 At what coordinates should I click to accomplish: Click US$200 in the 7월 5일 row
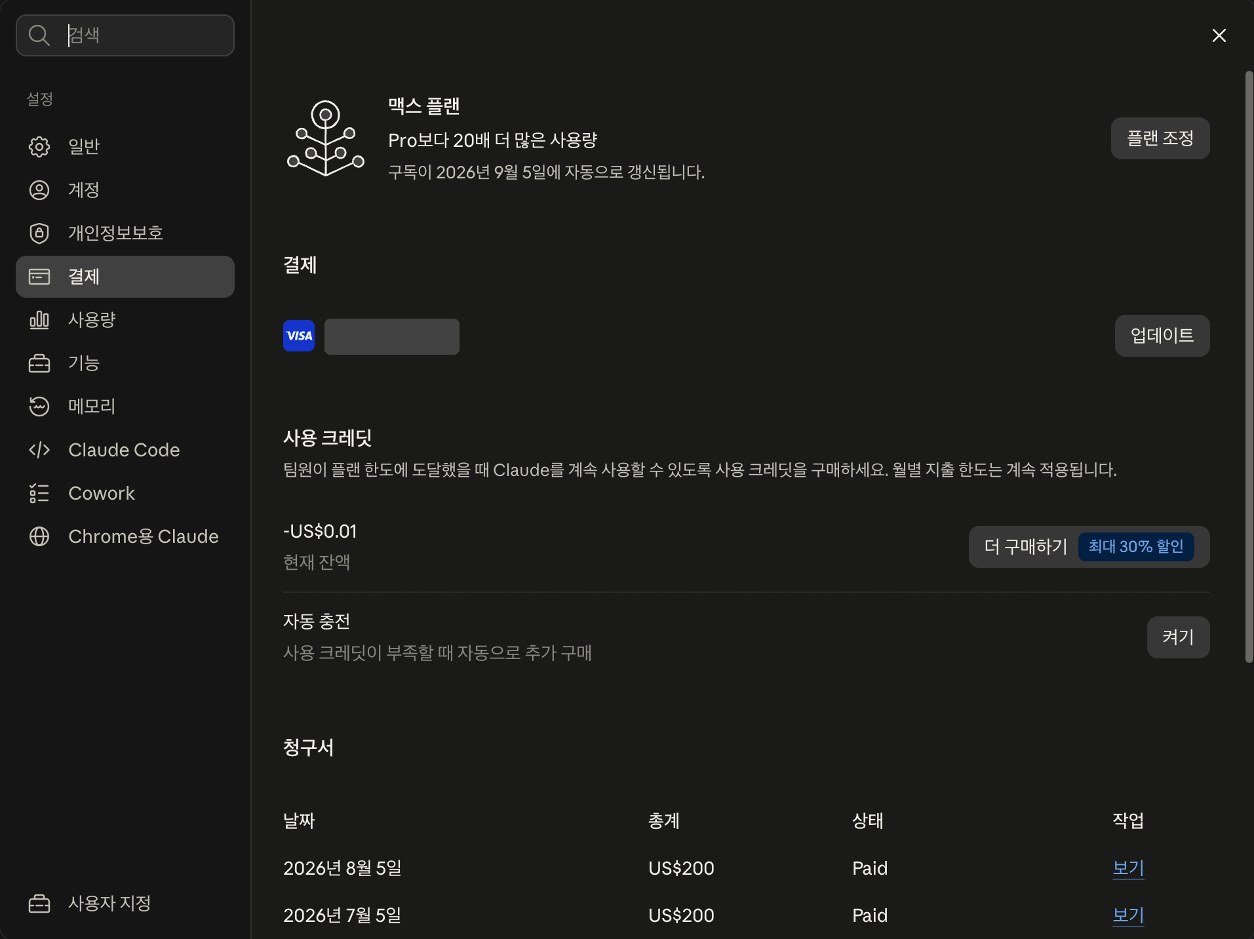681,915
